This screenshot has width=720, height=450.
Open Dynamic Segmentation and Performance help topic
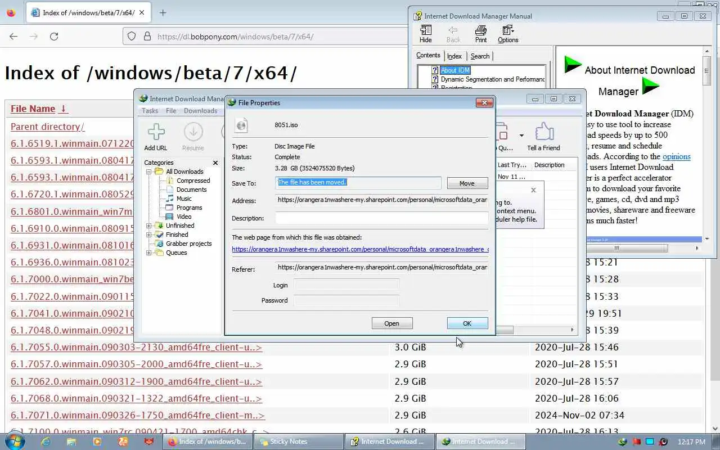coord(493,79)
